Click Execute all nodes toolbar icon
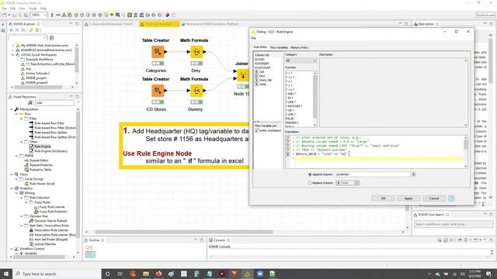Image resolution: width=497 pixels, height=279 pixels. click(x=82, y=15)
